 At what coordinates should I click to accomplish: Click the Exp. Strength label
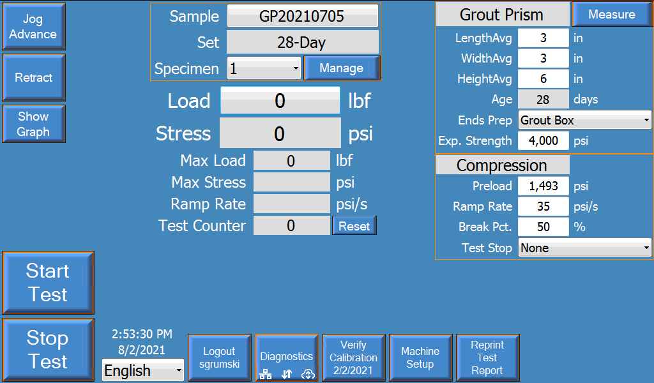click(x=475, y=141)
